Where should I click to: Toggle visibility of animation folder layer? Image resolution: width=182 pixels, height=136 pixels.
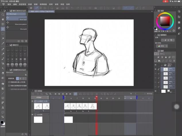pos(156,65)
